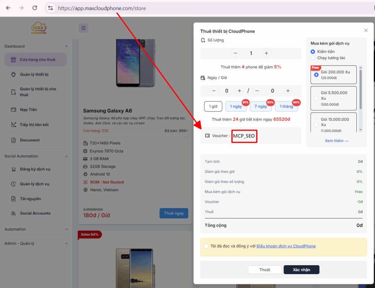This screenshot has height=288, width=375.
Task: Expand the Automation sidebar section
Action: click(66, 229)
